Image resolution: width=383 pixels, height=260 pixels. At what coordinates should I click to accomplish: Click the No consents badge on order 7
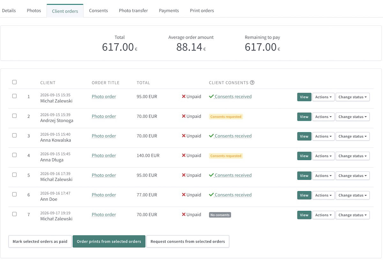point(220,215)
